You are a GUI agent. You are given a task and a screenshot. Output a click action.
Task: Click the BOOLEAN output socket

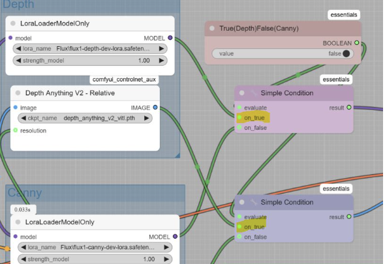click(x=356, y=43)
